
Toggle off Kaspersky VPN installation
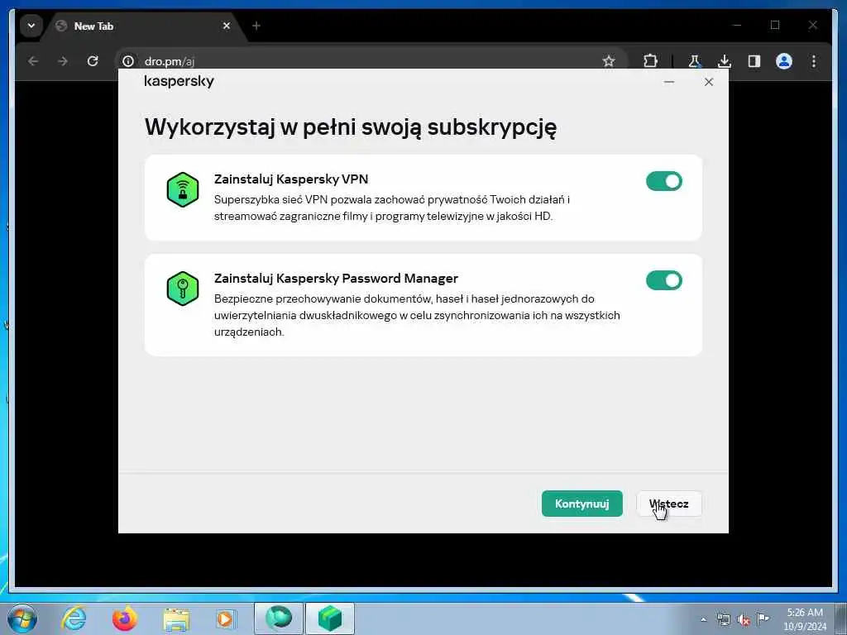tap(664, 181)
